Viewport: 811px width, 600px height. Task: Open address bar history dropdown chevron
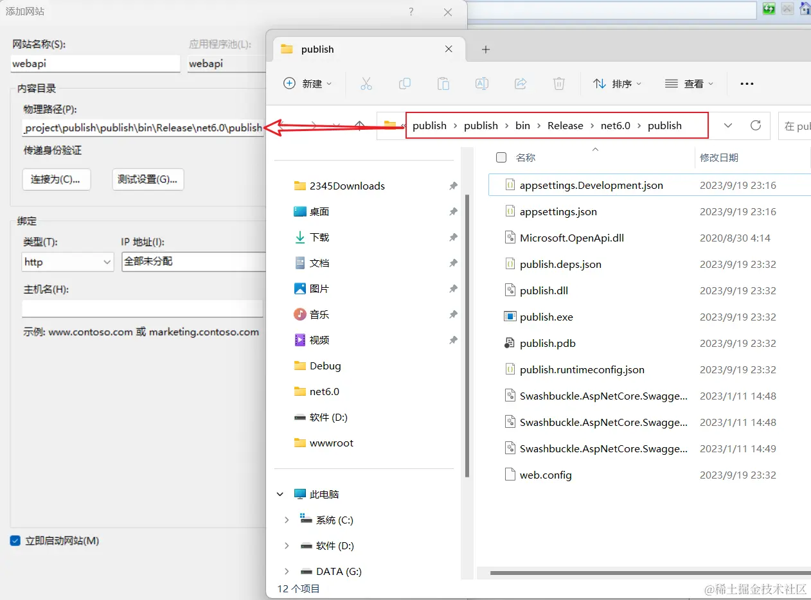pos(727,125)
